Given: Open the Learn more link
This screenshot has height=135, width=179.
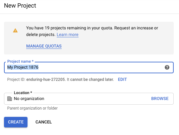Looking at the screenshot, I should [68, 35].
